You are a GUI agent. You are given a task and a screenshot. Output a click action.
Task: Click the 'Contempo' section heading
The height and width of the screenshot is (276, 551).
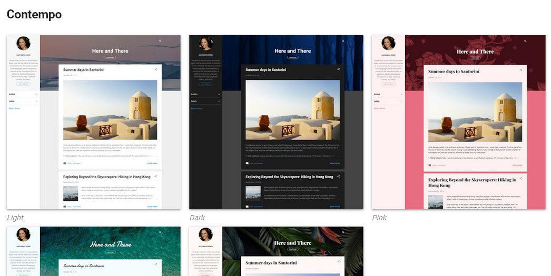point(34,14)
